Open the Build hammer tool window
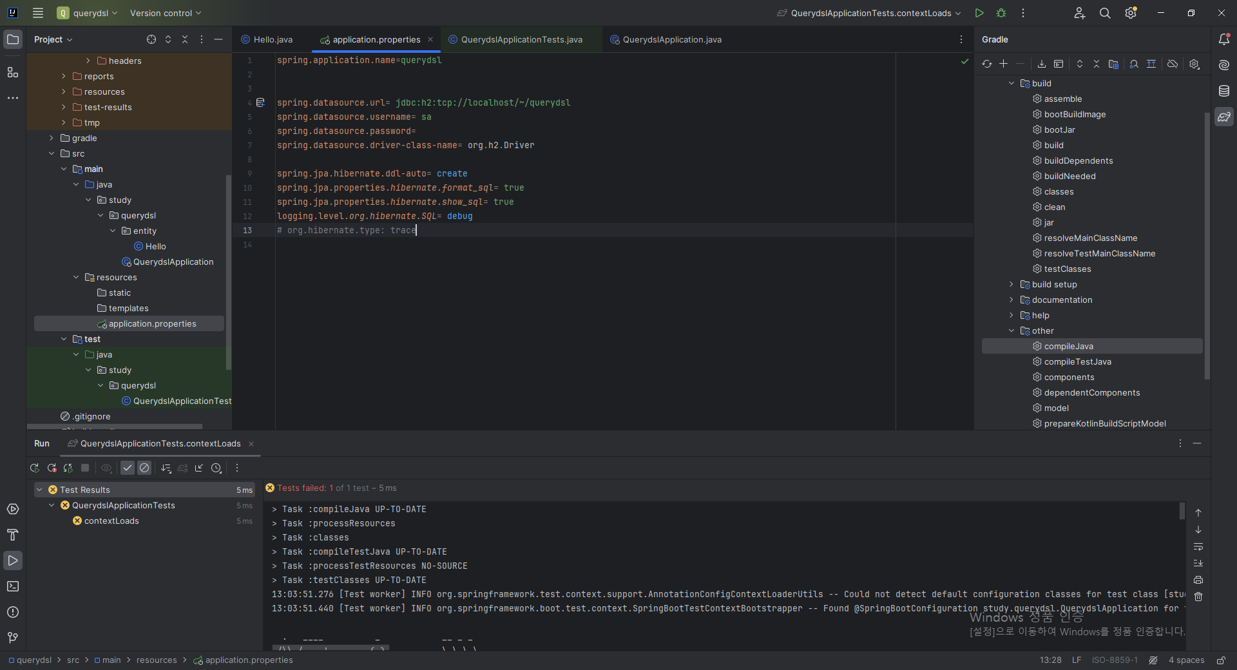This screenshot has height=670, width=1237. coord(13,535)
